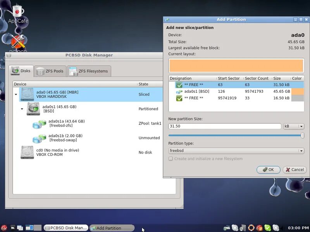Screen dimensions: 310x232
Task: Click the New partition Size input field
Action: pos(225,126)
